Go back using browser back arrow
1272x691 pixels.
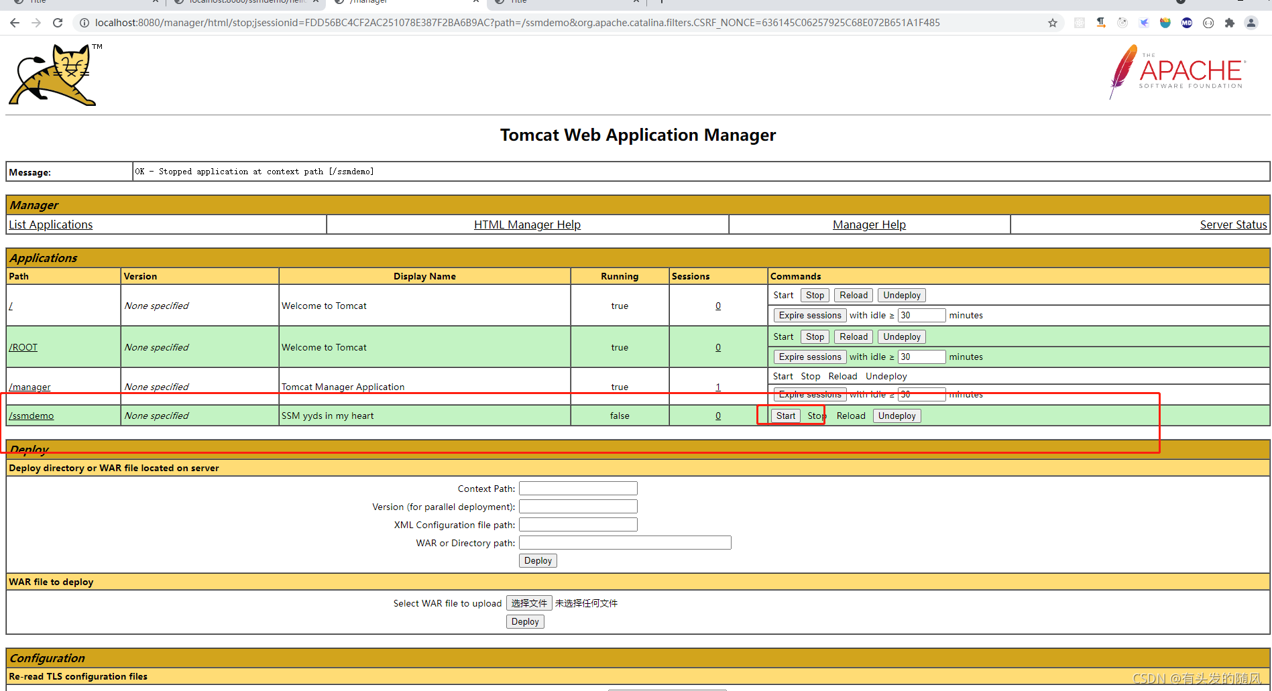[15, 23]
